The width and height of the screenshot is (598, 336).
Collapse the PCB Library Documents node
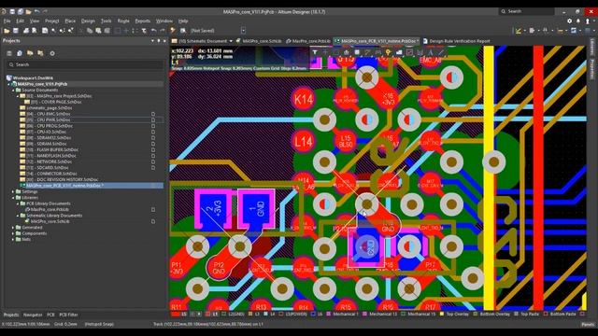pos(18,203)
